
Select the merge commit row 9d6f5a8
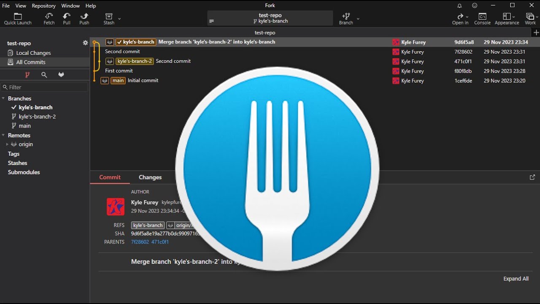315,42
